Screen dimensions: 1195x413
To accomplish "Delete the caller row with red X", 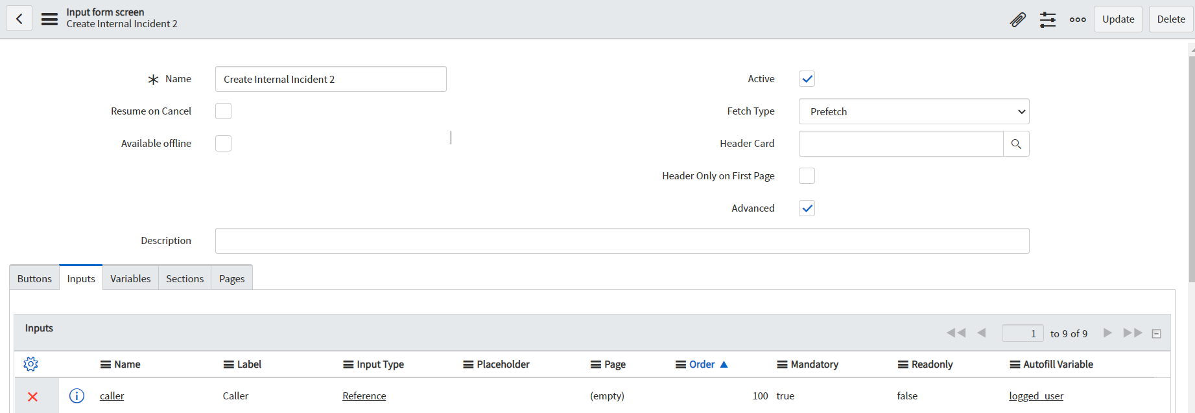I will [x=32, y=396].
